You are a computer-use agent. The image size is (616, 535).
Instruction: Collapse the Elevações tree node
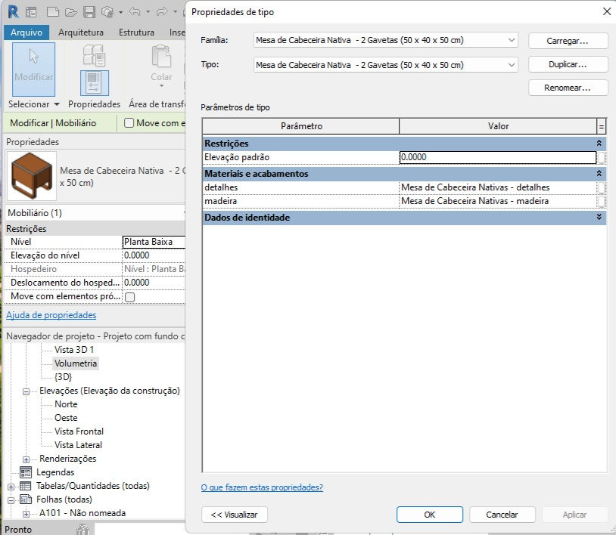[26, 391]
